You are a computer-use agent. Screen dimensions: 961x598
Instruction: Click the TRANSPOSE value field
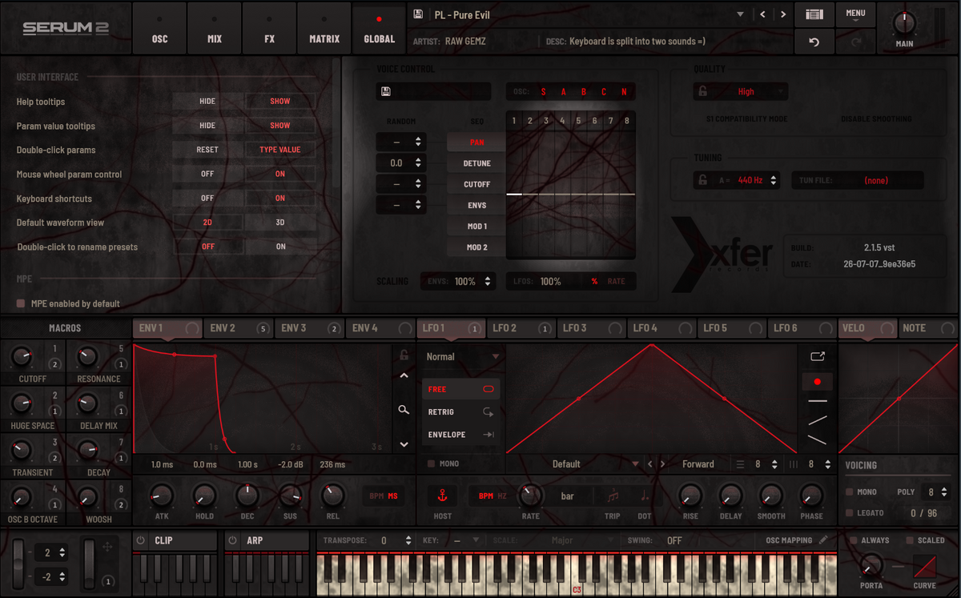(385, 540)
